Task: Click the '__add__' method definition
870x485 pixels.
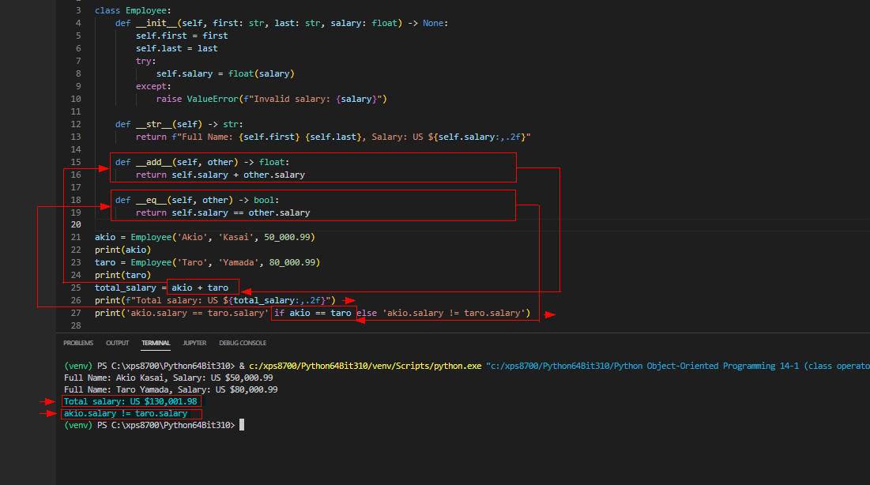Action: [x=202, y=162]
